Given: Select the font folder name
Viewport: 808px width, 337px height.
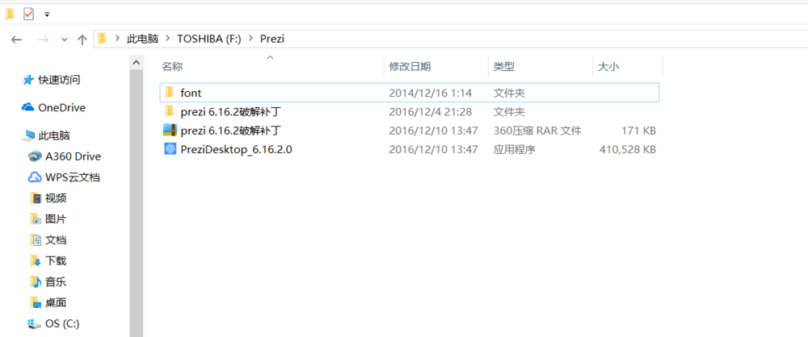Looking at the screenshot, I should coord(191,94).
